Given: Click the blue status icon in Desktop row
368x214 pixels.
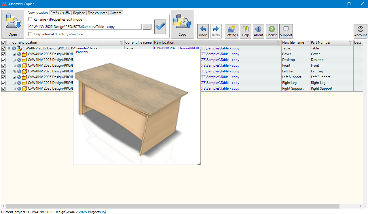Looking at the screenshot, I should click(19, 60).
